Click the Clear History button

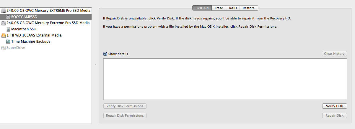pyautogui.click(x=334, y=54)
